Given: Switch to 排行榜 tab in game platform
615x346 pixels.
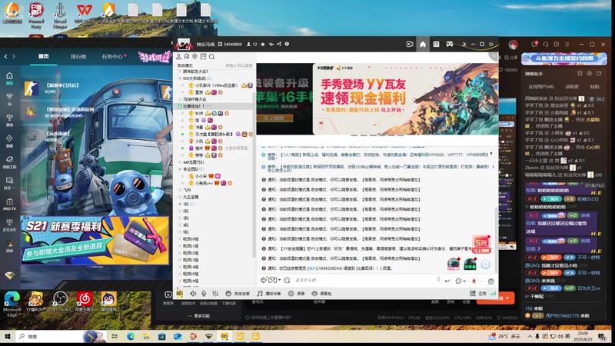Looking at the screenshot, I should (x=78, y=56).
